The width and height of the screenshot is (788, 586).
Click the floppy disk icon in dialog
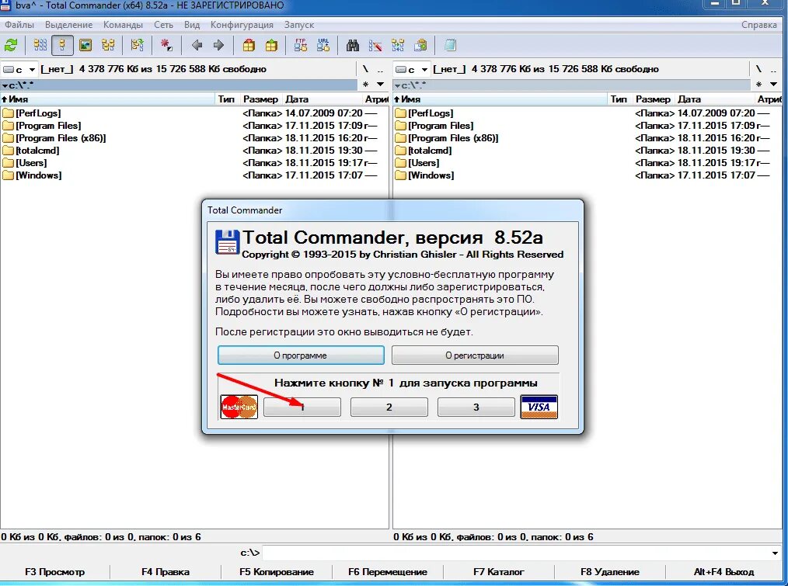(227, 242)
